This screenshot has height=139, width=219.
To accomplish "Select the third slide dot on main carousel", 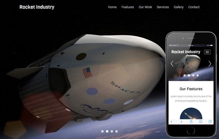I will tap(112, 131).
